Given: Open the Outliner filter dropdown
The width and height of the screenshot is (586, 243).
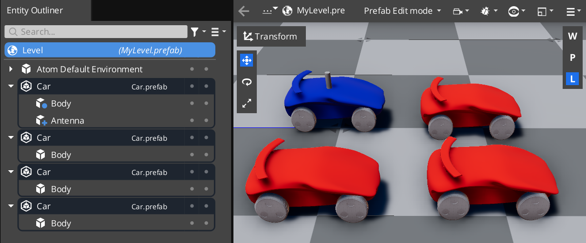Looking at the screenshot, I should click(x=198, y=32).
